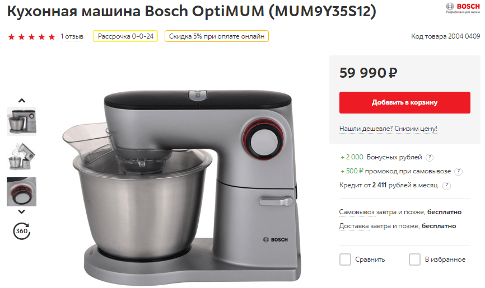Open help icon beside промокод при самовывозе
The width and height of the screenshot is (485, 288).
pos(459,172)
